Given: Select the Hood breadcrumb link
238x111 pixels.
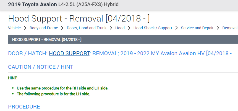Looking at the screenshot, I should click(x=120, y=28).
